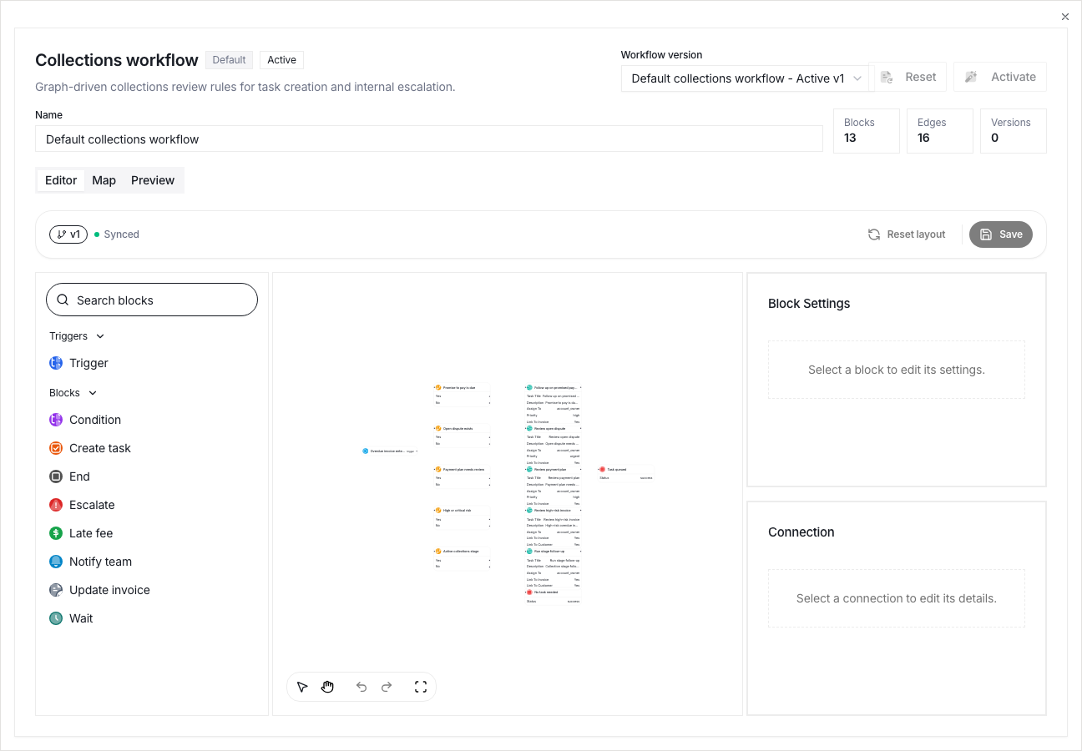Select the Overdue invoice trigger node

click(389, 451)
